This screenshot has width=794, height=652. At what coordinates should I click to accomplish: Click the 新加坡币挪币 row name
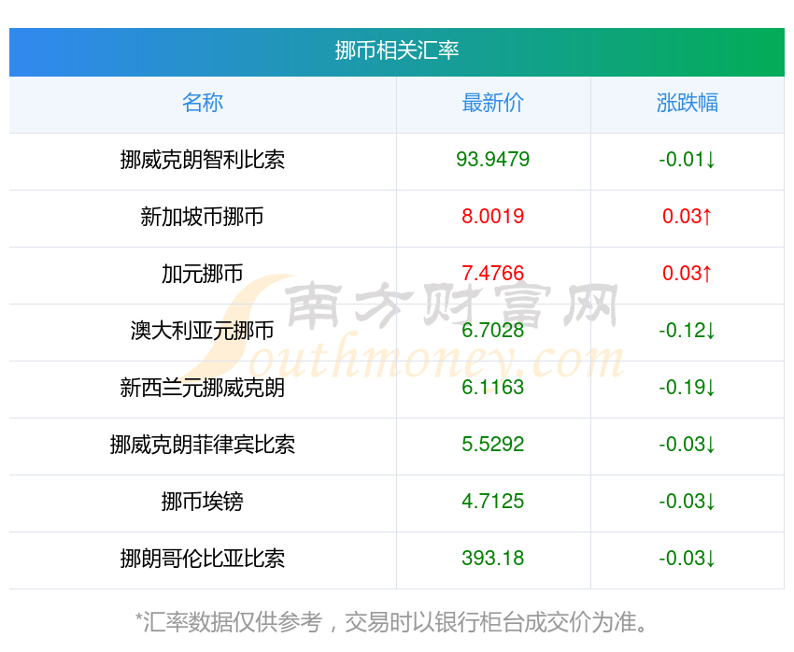point(203,217)
